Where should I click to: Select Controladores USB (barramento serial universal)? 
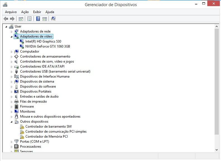tap(55, 71)
